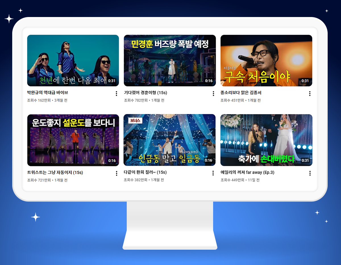Open options menu for 다같이 환희 질러~ video

[213, 173]
